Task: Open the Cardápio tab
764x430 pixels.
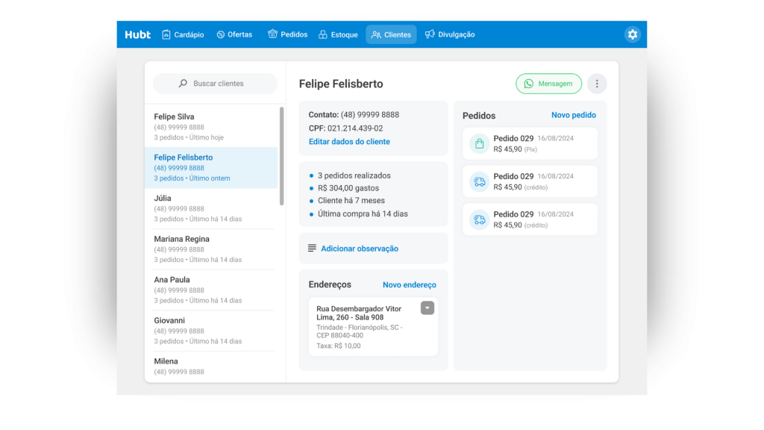Action: (x=183, y=34)
